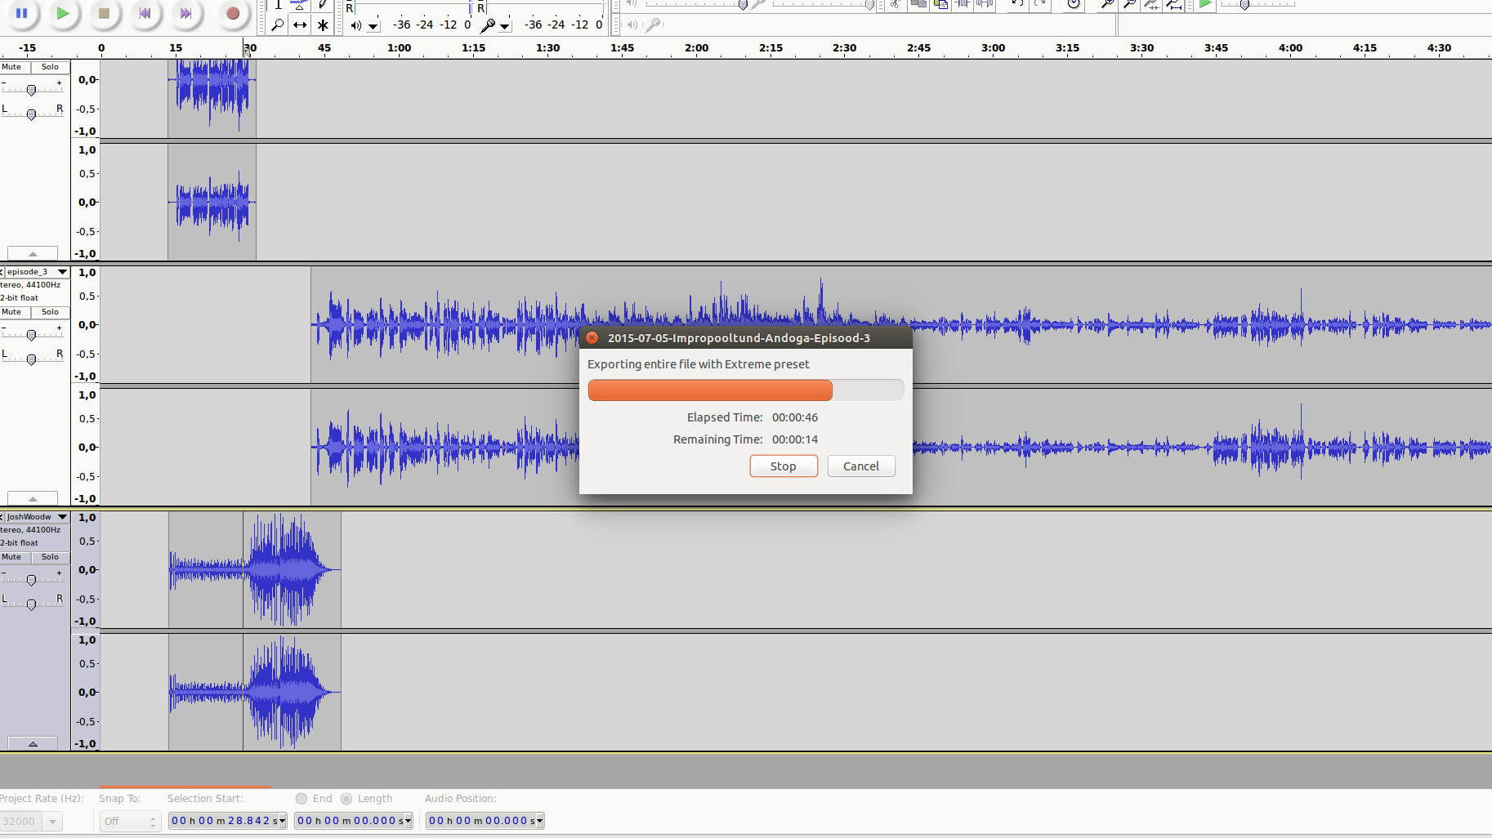1492x838 pixels.
Task: Select the End radio button
Action: tap(302, 799)
